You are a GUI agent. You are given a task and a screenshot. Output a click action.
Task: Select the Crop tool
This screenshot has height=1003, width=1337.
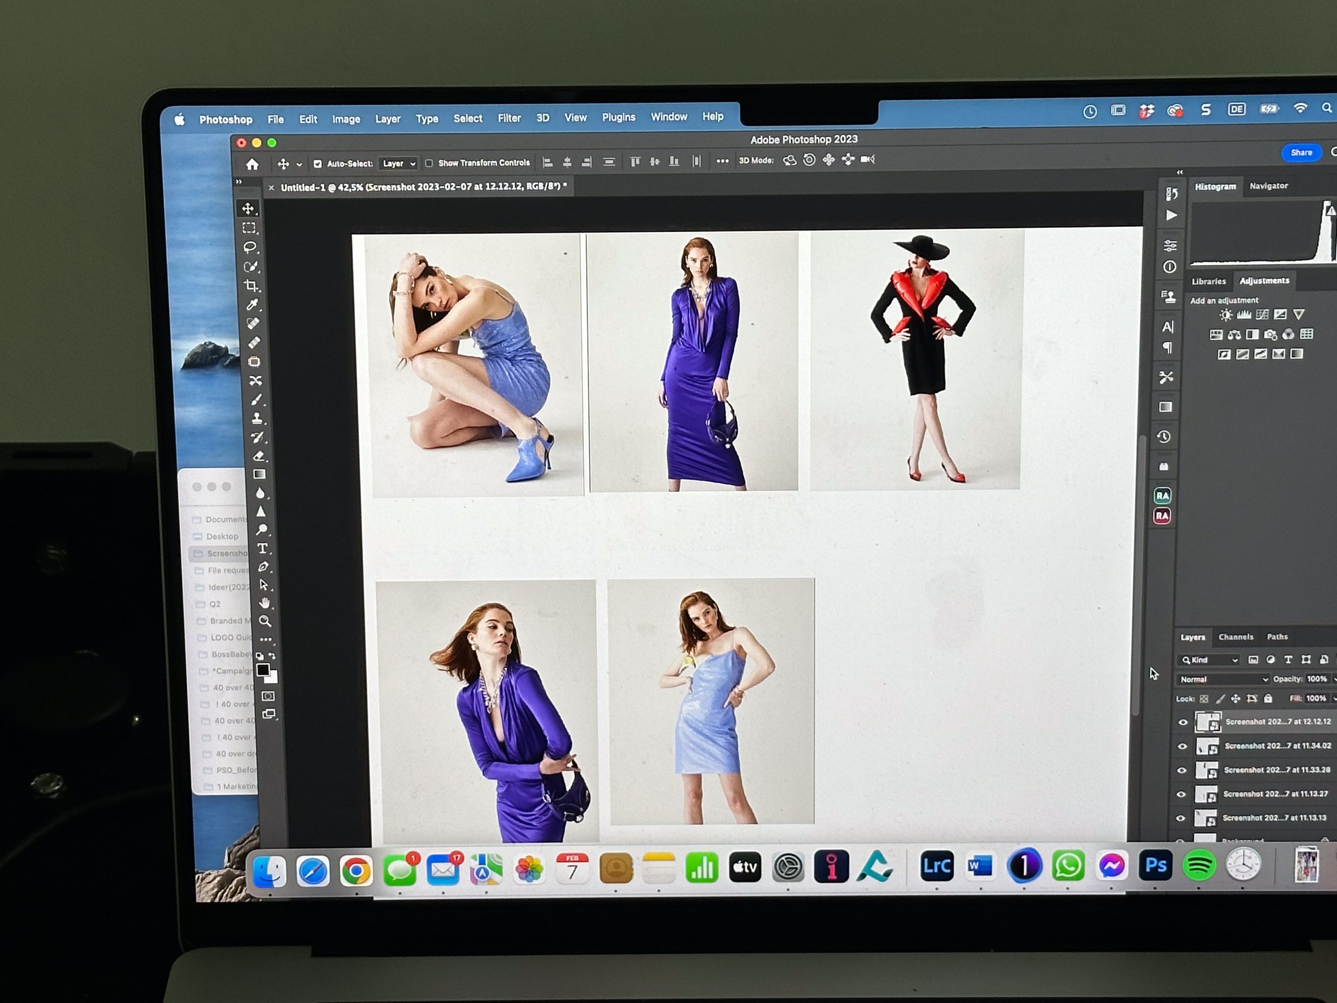[251, 286]
